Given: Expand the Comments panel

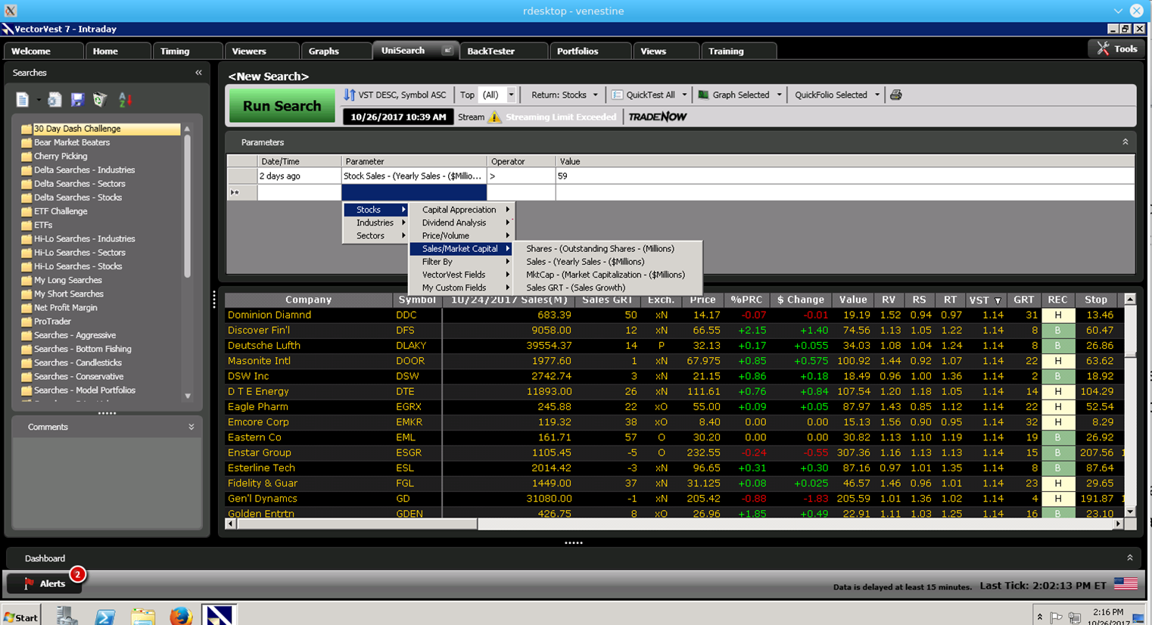Looking at the screenshot, I should click(x=191, y=427).
